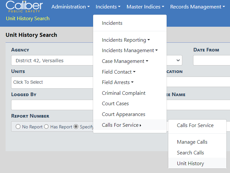
Task: Expand the Case Management submenu
Action: point(125,61)
